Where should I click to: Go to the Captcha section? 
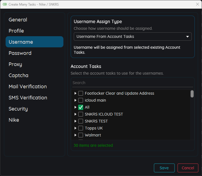coord(18,75)
